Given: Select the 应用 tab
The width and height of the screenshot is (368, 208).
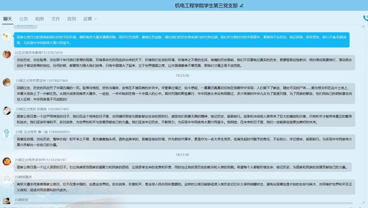Looking at the screenshot, I should [x=72, y=19].
